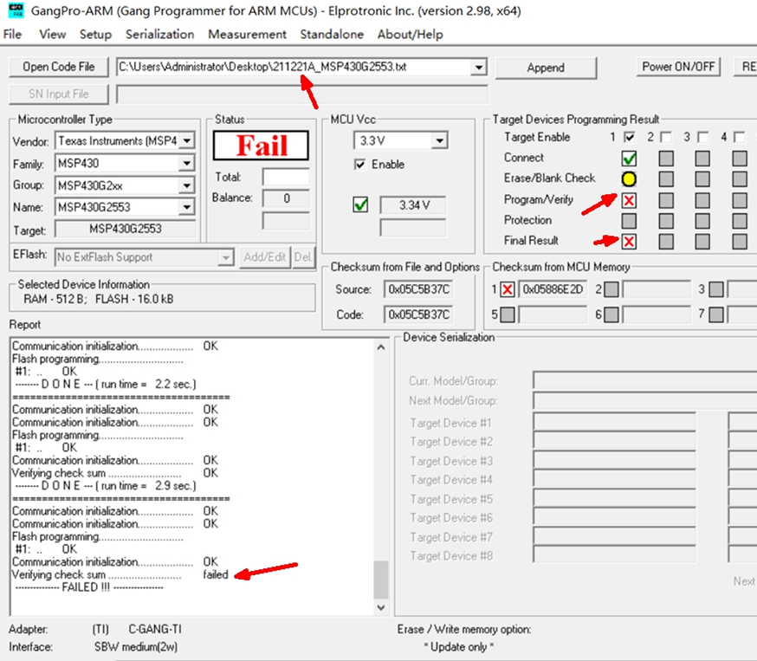Open EFlash No ExtFlash Support dropdown
757x661 pixels.
[225, 257]
